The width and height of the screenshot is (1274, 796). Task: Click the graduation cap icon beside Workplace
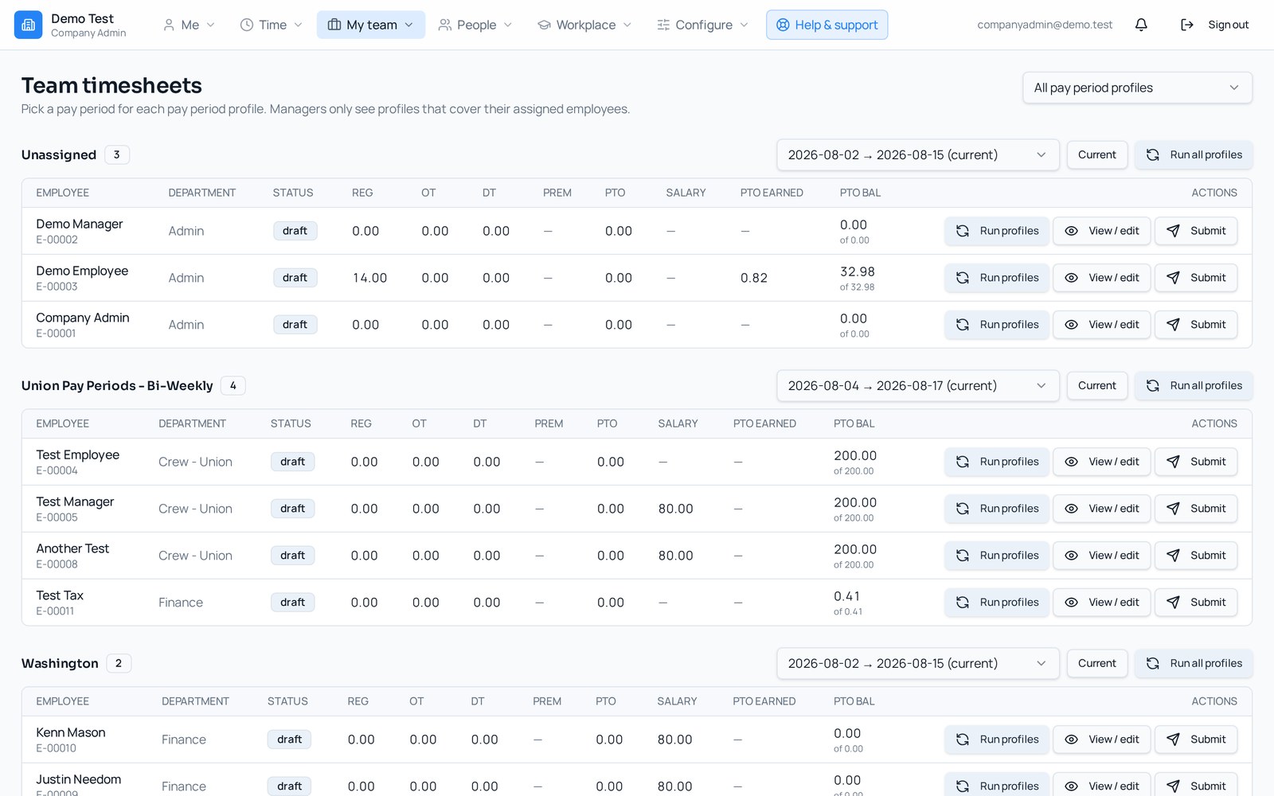[544, 25]
